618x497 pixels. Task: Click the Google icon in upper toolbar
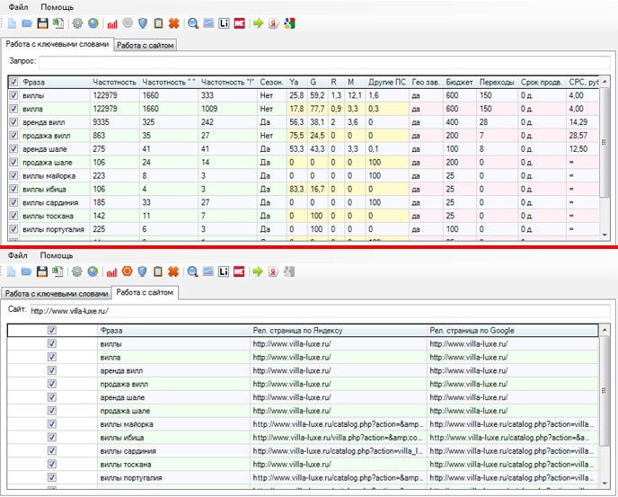click(288, 22)
